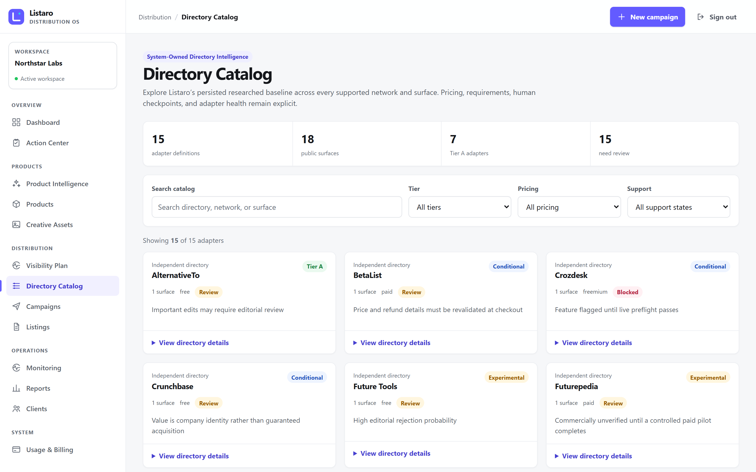Click the Products box icon
Screen dimensions: 756x472
pos(16,204)
